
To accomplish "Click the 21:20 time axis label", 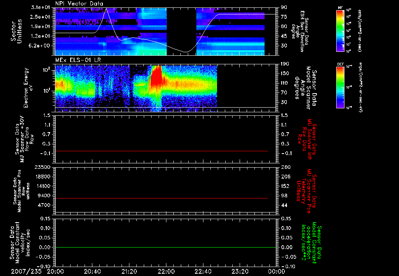I will click(x=129, y=271).
